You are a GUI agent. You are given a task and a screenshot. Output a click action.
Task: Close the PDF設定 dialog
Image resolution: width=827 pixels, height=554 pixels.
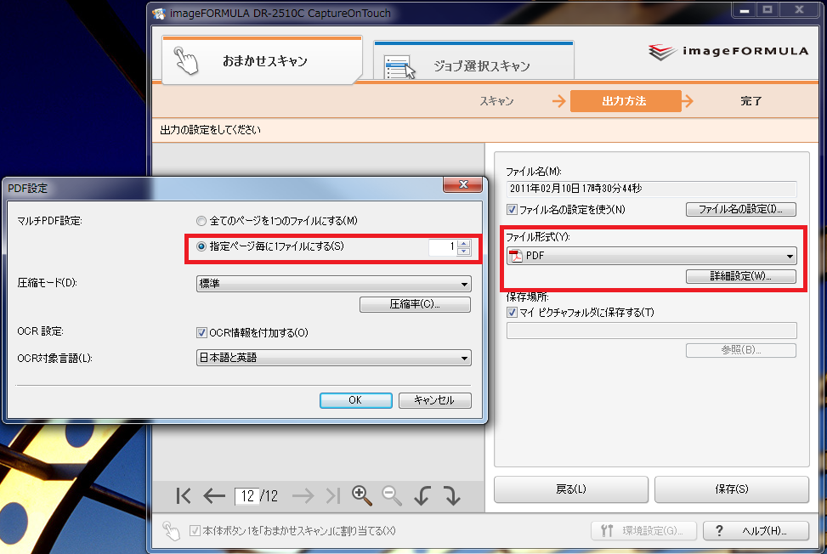coord(462,184)
